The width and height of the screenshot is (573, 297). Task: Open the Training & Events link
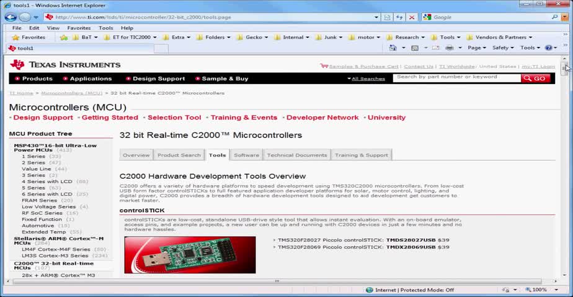click(244, 118)
